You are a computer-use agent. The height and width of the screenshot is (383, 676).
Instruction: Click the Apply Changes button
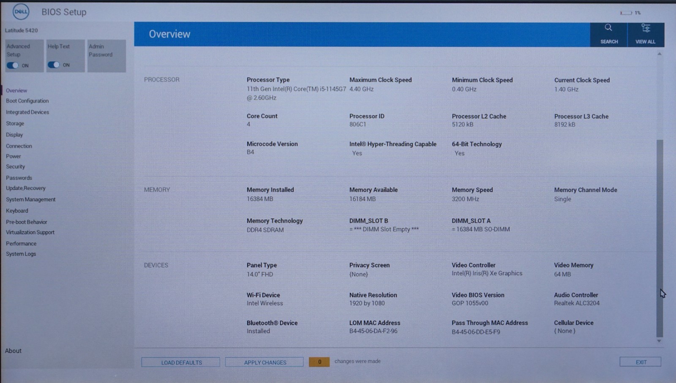click(x=264, y=362)
